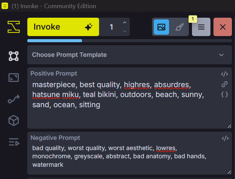Click the yellow Invoke button

click(x=63, y=27)
